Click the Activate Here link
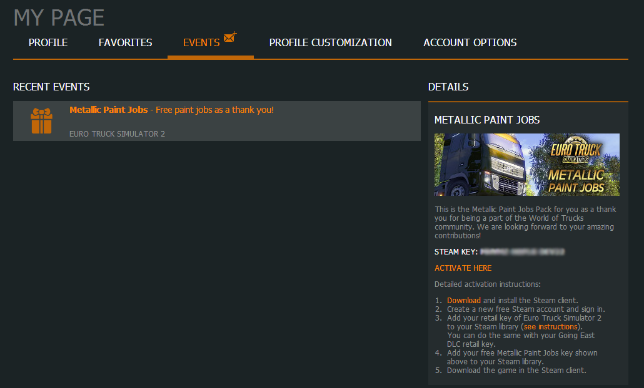This screenshot has height=388, width=644. [463, 268]
